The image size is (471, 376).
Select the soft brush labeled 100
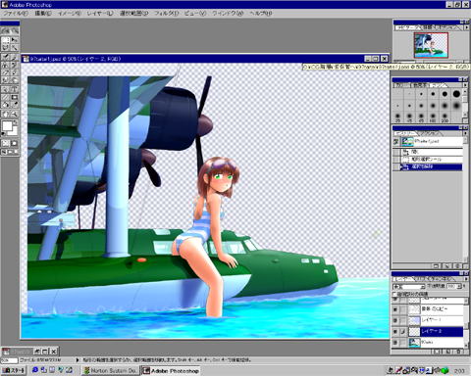point(433,117)
